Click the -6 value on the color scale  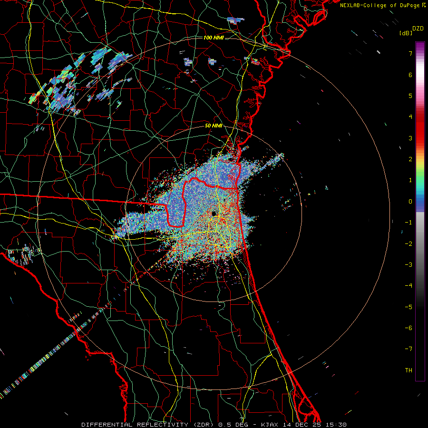[409, 328]
